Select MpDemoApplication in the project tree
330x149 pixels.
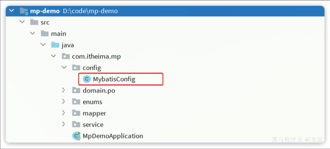point(113,136)
